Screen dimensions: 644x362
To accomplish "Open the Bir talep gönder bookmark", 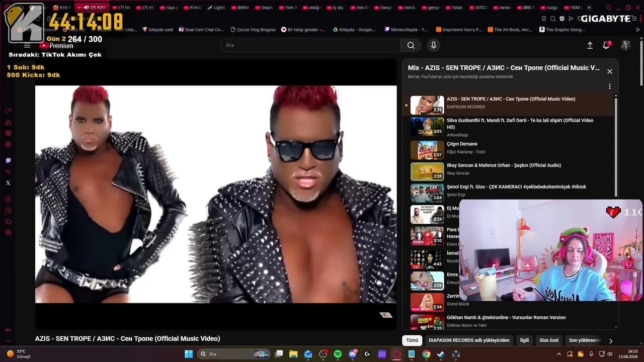I will point(303,30).
